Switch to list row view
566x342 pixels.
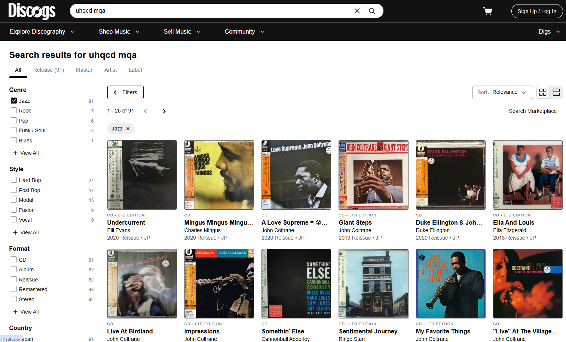[556, 92]
